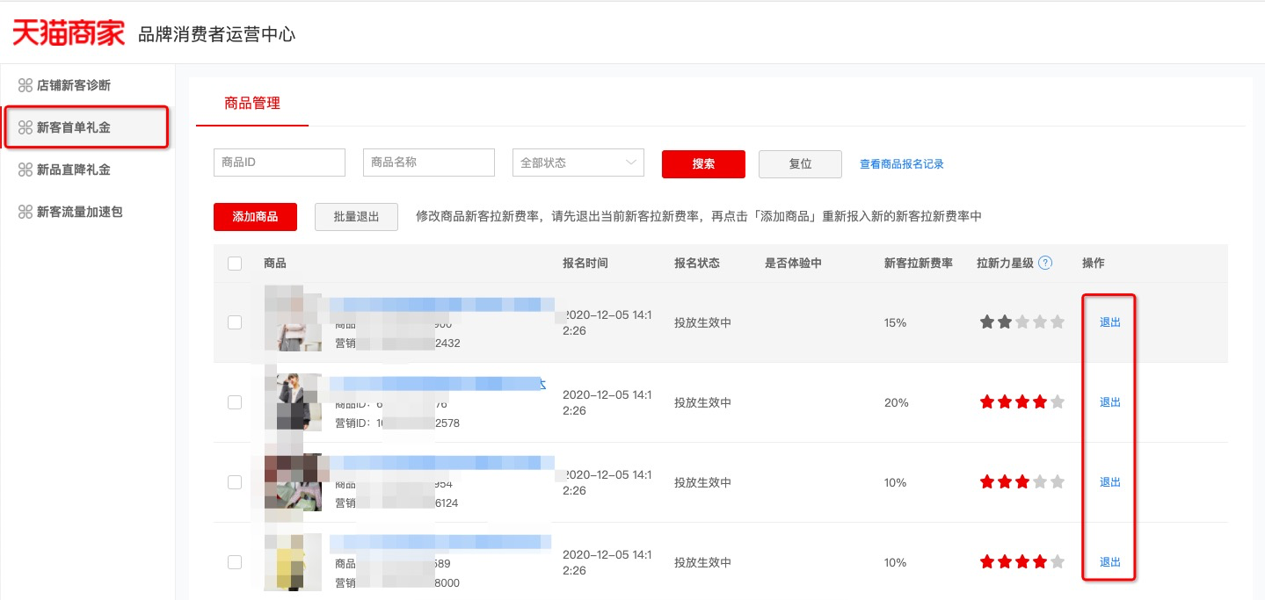
Task: Open product thumbnail in the 20% row
Action: [294, 401]
